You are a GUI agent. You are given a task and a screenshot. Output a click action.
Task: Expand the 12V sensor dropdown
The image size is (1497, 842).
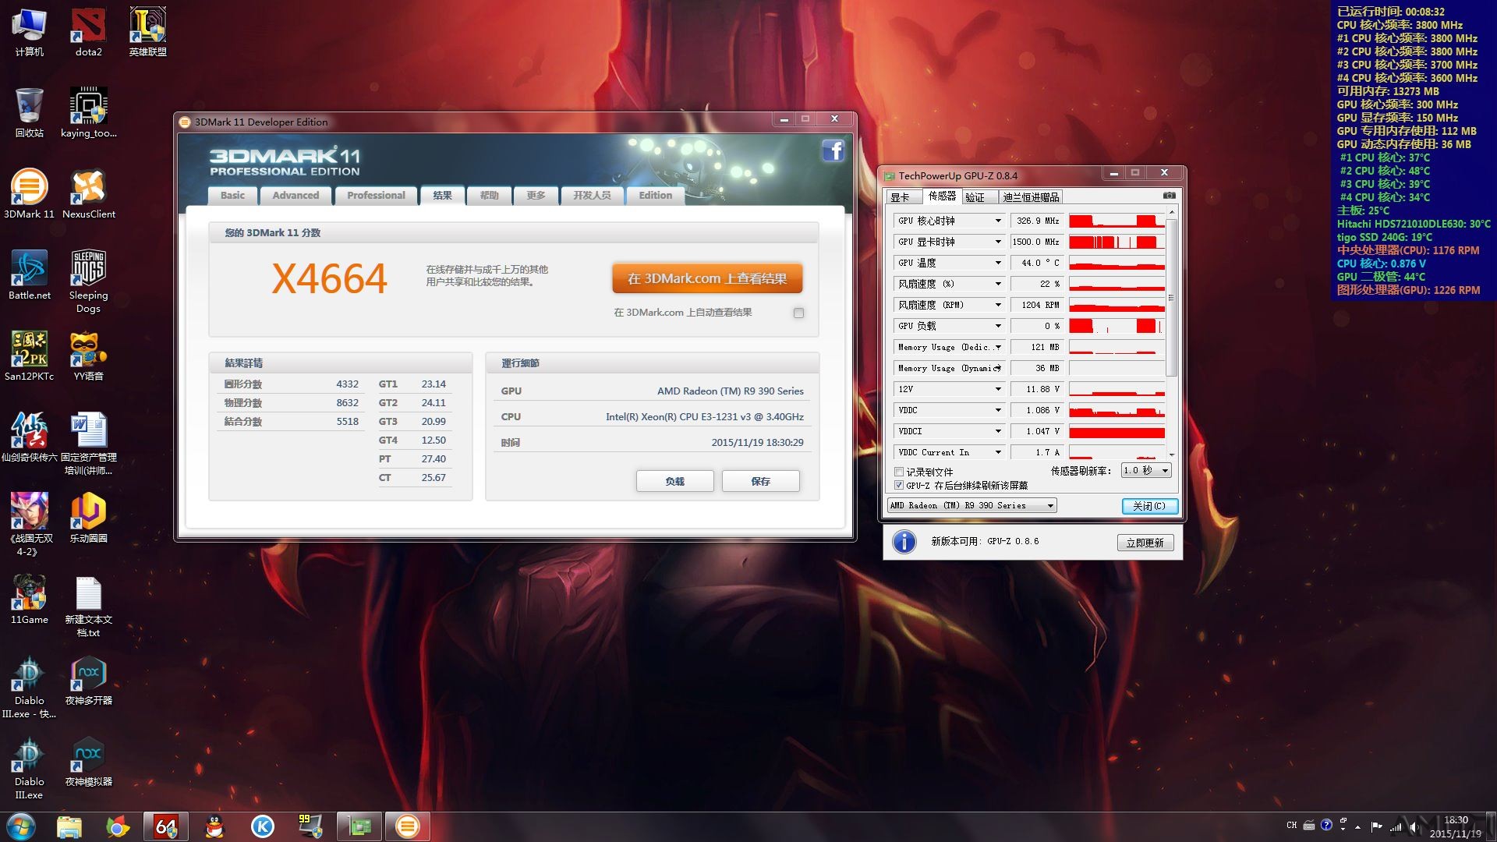(997, 389)
